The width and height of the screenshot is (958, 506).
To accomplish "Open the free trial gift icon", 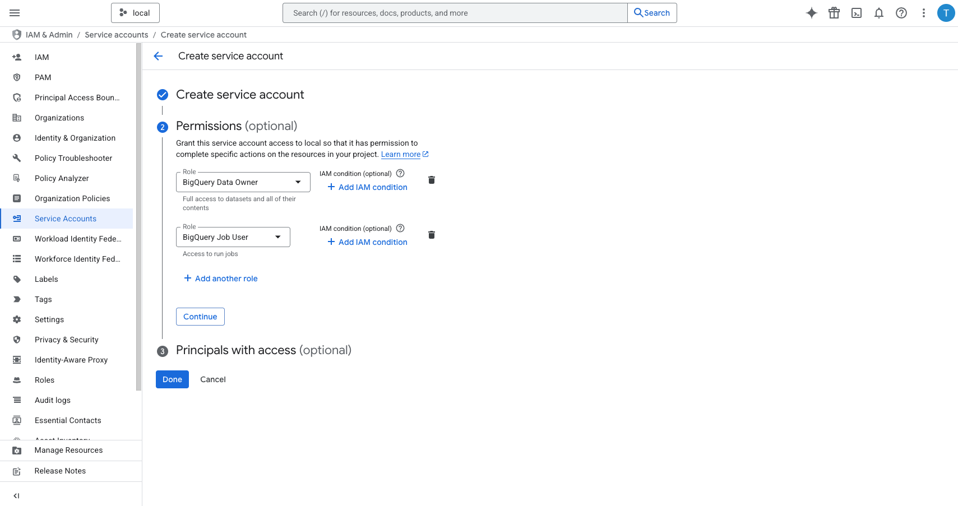I will tap(834, 13).
